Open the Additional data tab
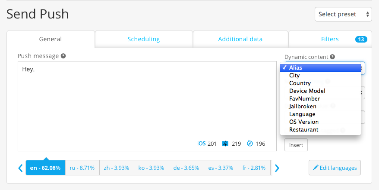The image size is (379, 190). [240, 39]
